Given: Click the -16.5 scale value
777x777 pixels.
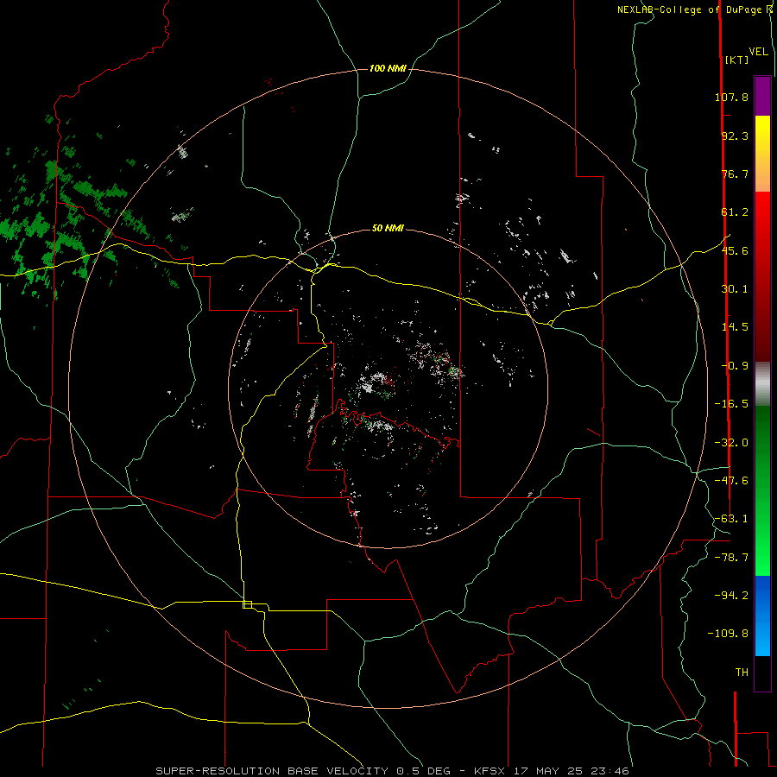Looking at the screenshot, I should pyautogui.click(x=731, y=404).
